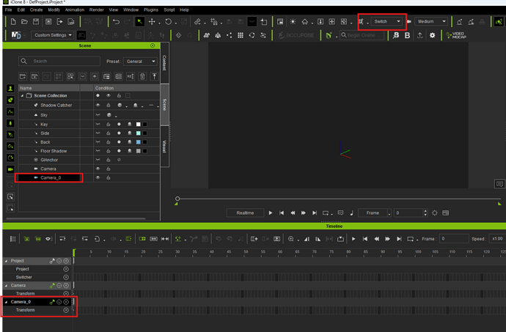Click the chat bubble icon in viewport corner

(499, 184)
